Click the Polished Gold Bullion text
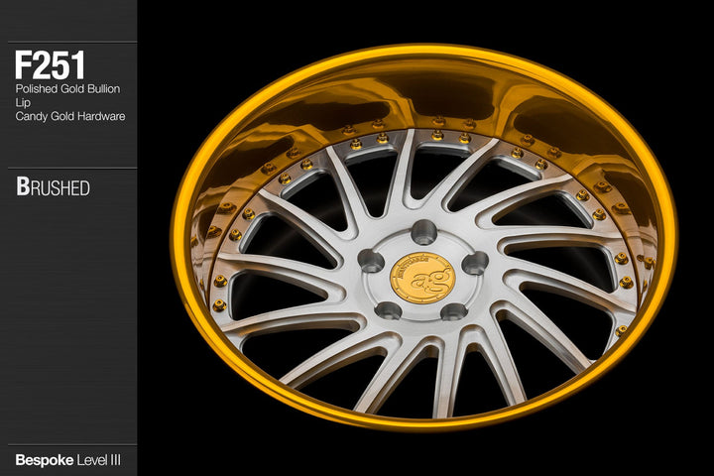Screen dimensions: 714x476 [69, 89]
